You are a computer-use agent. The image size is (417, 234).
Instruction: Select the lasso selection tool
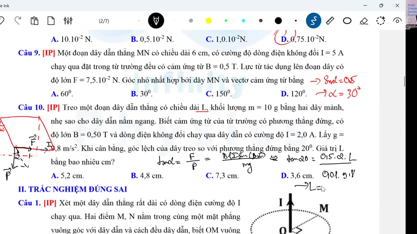click(381, 21)
